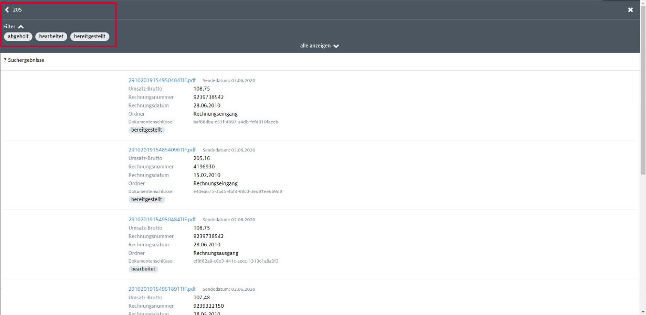Toggle the bereitgestellt filter chip in header

click(x=90, y=37)
